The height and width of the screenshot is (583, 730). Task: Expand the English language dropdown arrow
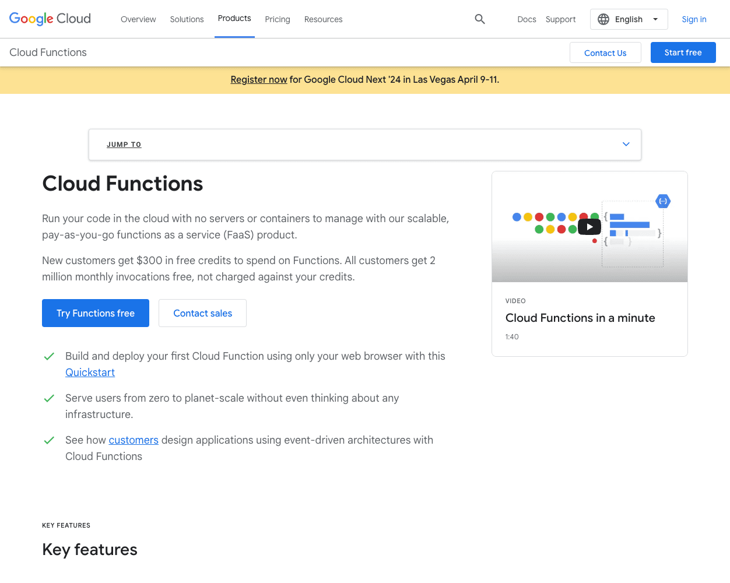[655, 19]
